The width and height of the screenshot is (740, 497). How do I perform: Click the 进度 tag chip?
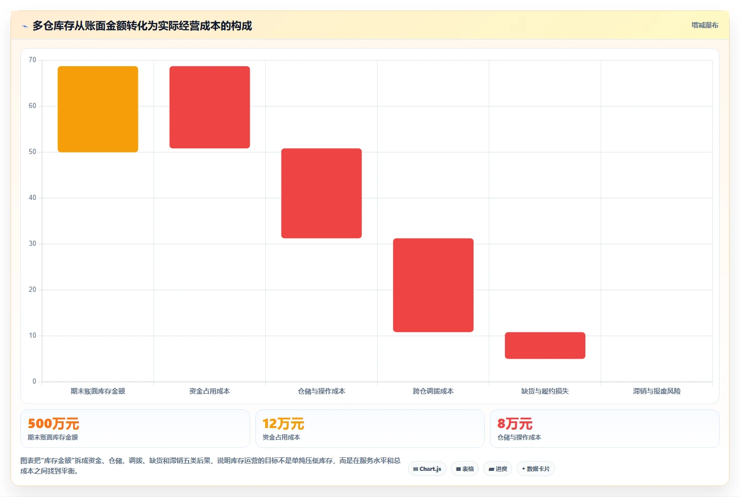click(498, 469)
